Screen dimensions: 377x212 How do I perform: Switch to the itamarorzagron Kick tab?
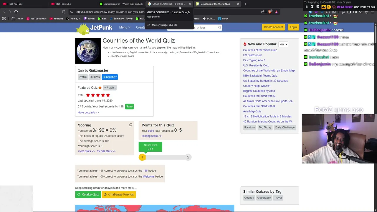coord(121,4)
